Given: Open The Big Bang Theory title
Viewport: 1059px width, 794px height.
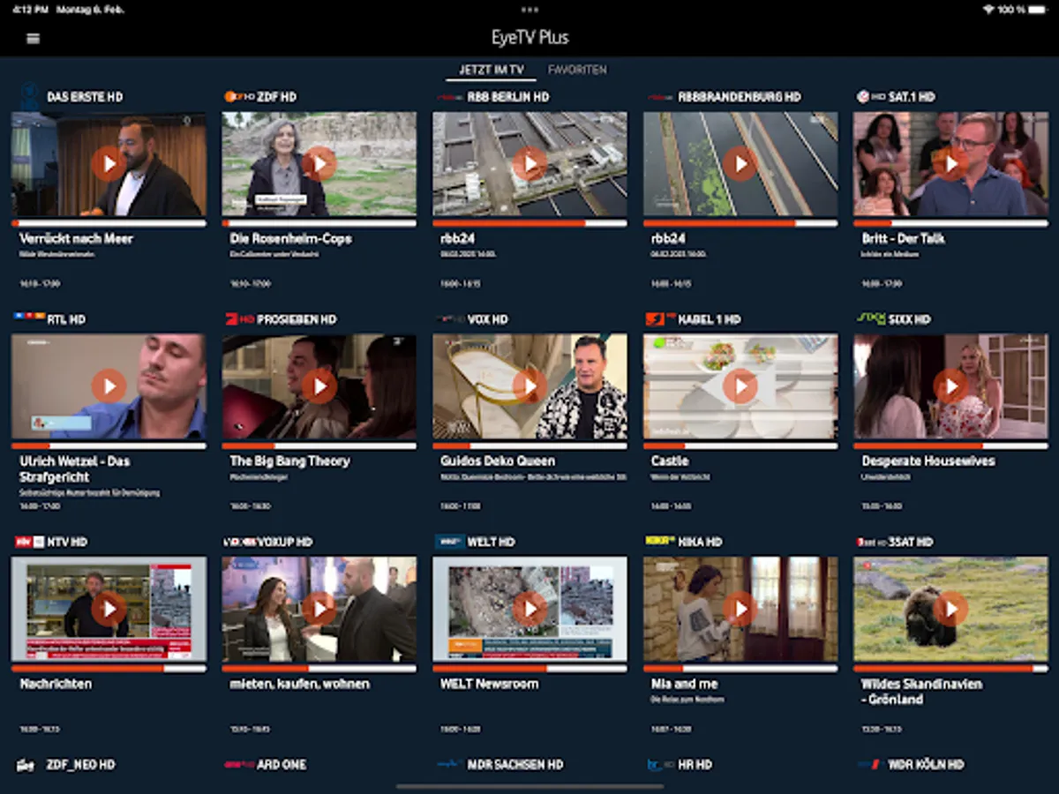Looking at the screenshot, I should click(289, 461).
